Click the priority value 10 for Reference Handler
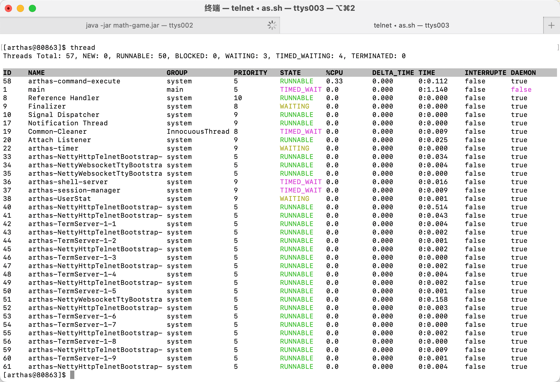The image size is (560, 382). [238, 98]
